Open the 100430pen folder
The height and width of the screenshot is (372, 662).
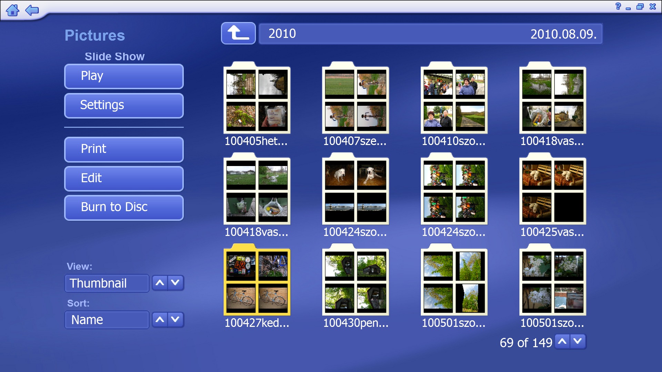click(355, 282)
